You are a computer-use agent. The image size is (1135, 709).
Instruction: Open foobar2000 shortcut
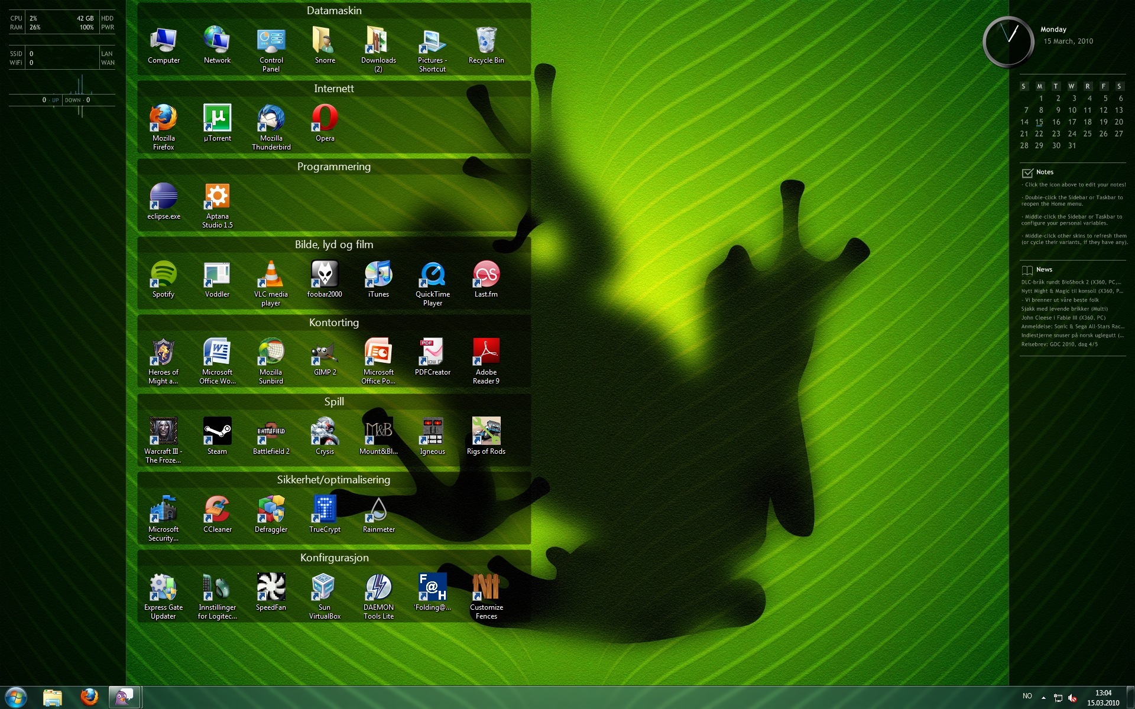tap(325, 279)
